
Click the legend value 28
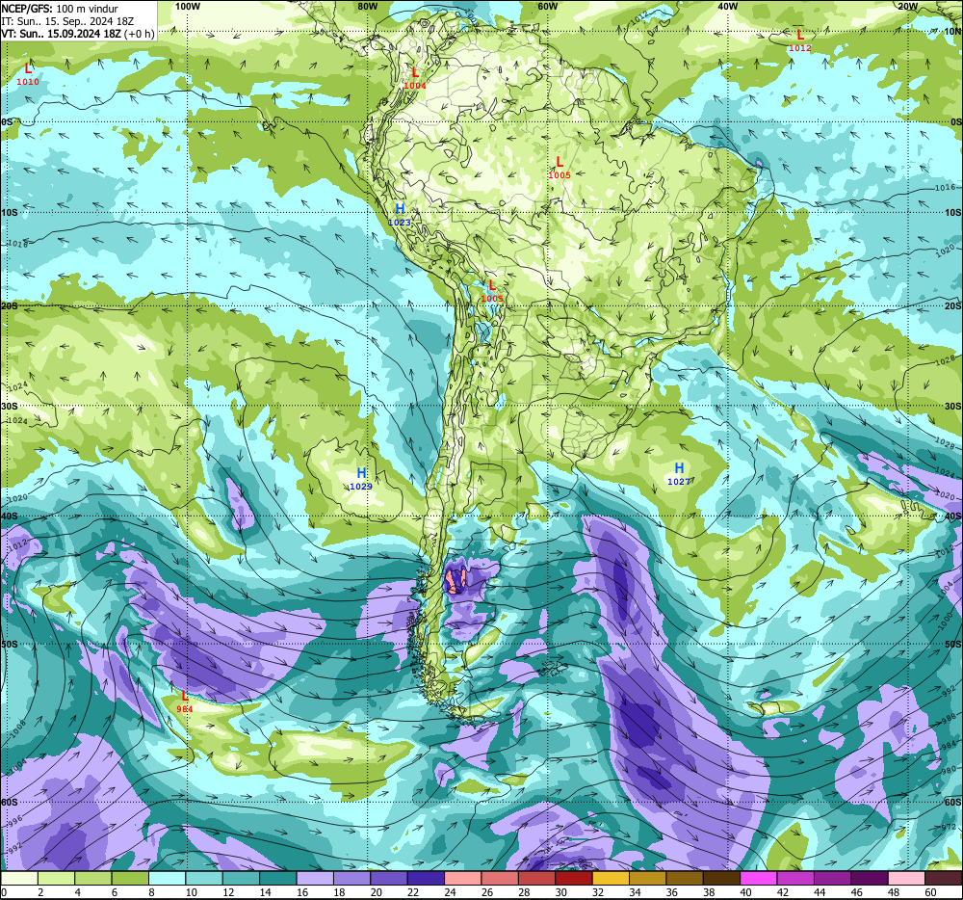(x=525, y=892)
